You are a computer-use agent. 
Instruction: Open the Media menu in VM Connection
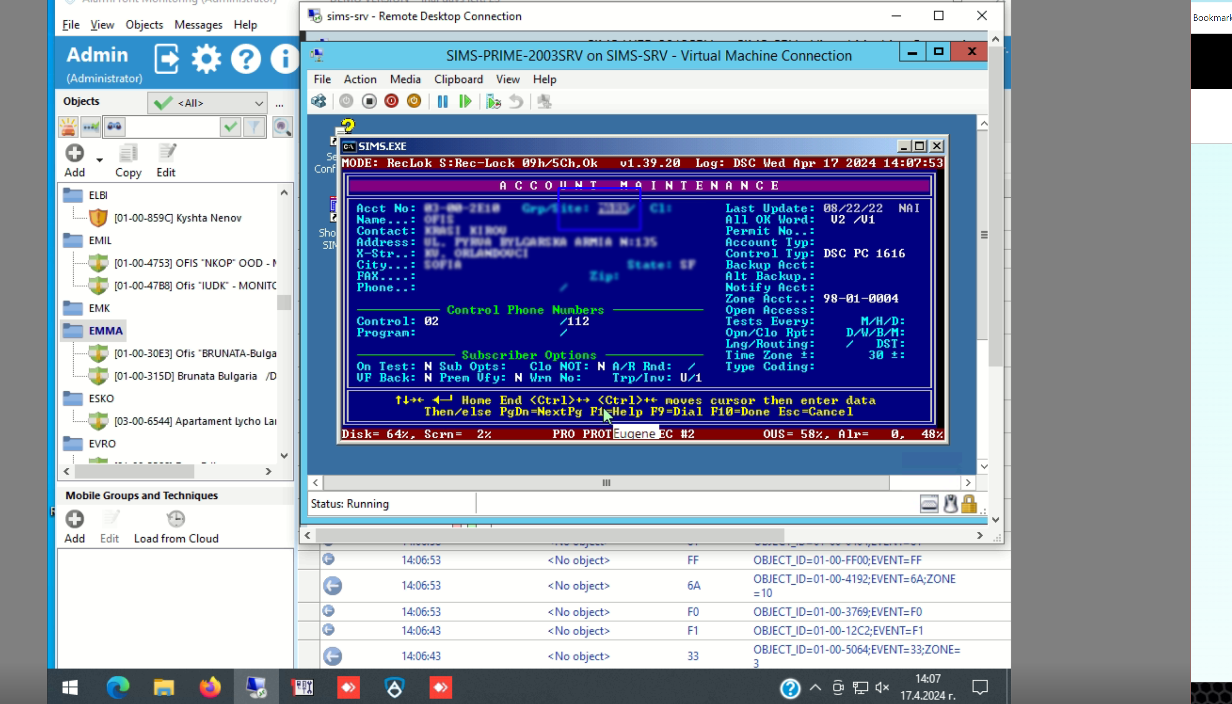point(405,79)
